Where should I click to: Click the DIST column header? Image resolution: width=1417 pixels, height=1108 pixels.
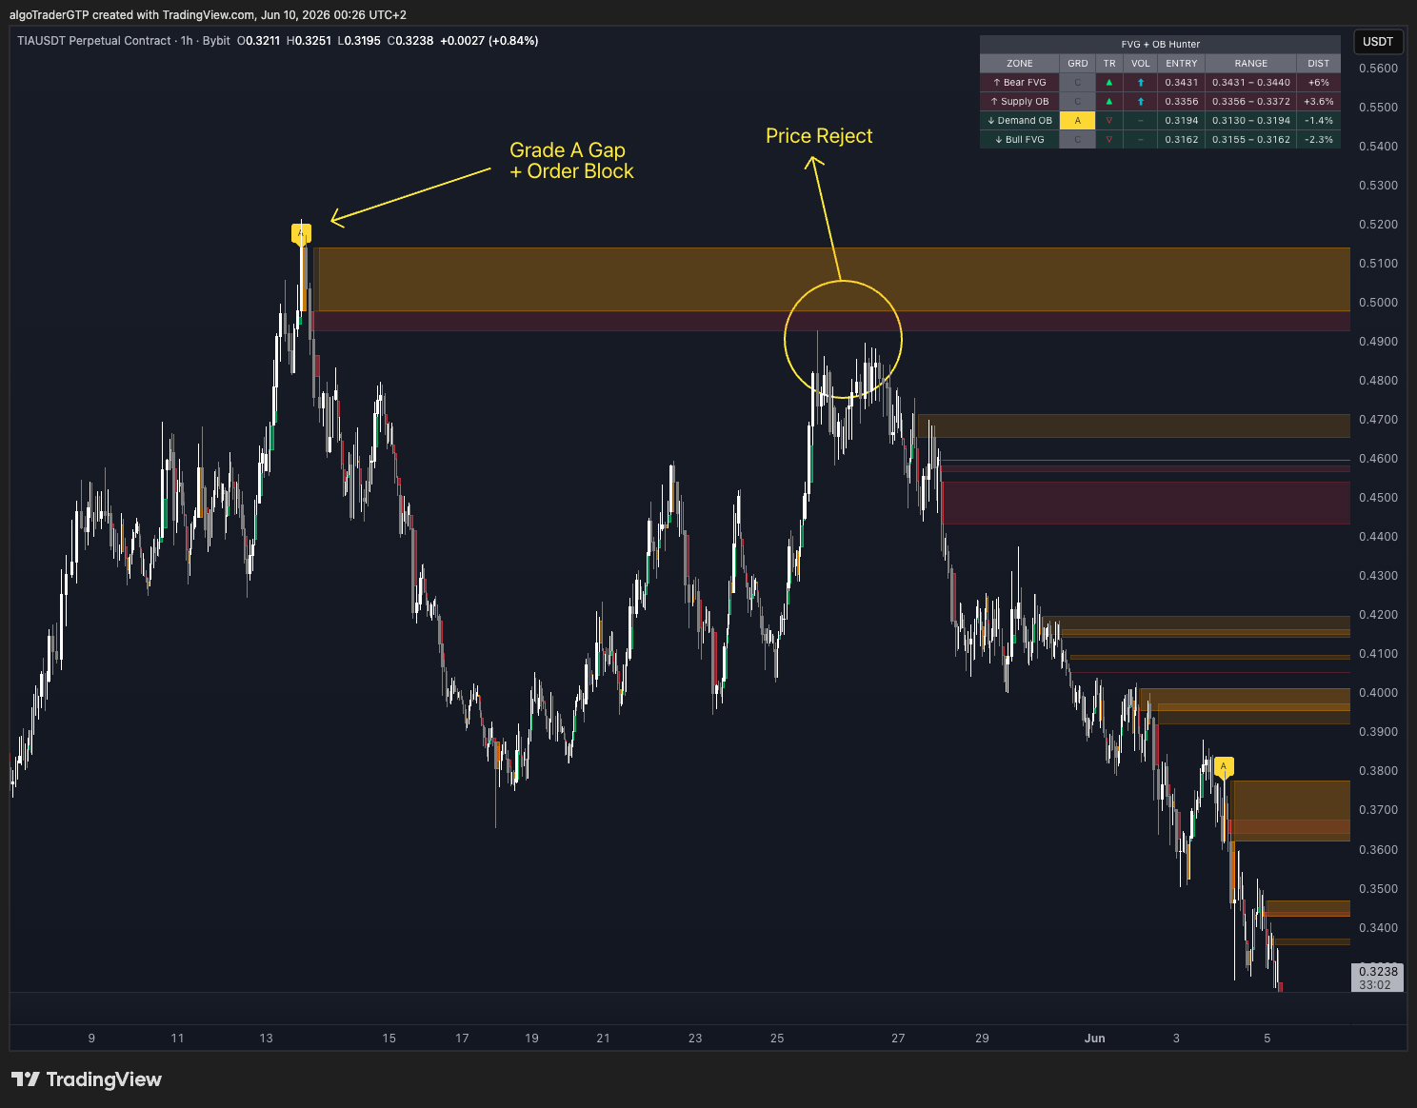[x=1319, y=64]
